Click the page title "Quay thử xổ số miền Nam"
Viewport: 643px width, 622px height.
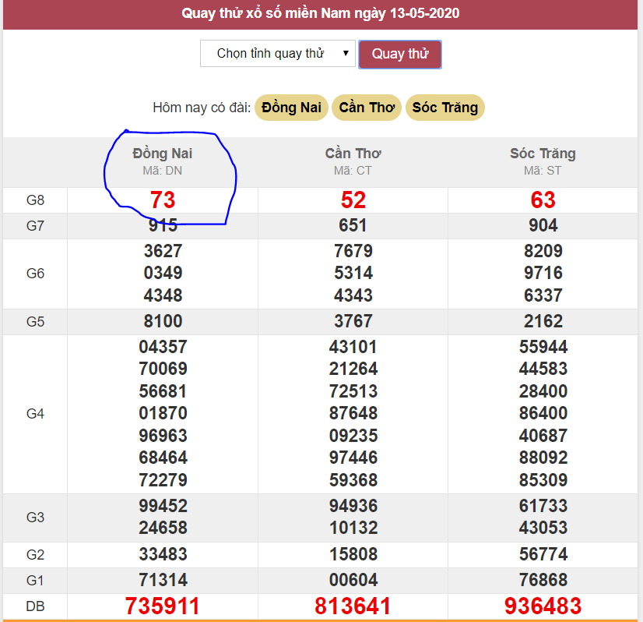click(321, 13)
